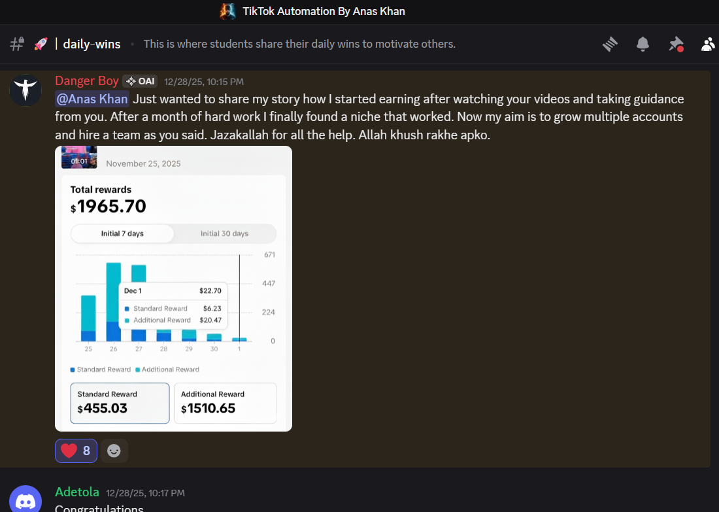Viewport: 719px width, 512px height.
Task: Click the 12/28/25, 10:17 PM timestamp
Action: tap(145, 493)
